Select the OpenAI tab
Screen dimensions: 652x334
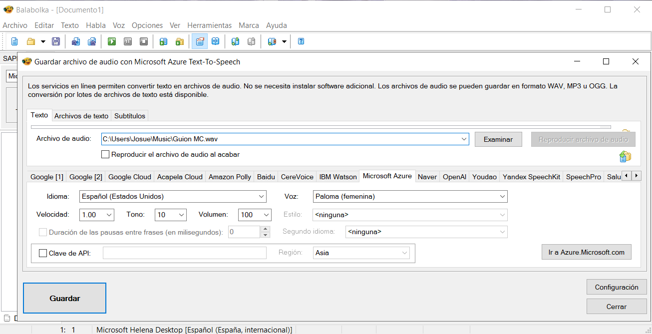(455, 177)
